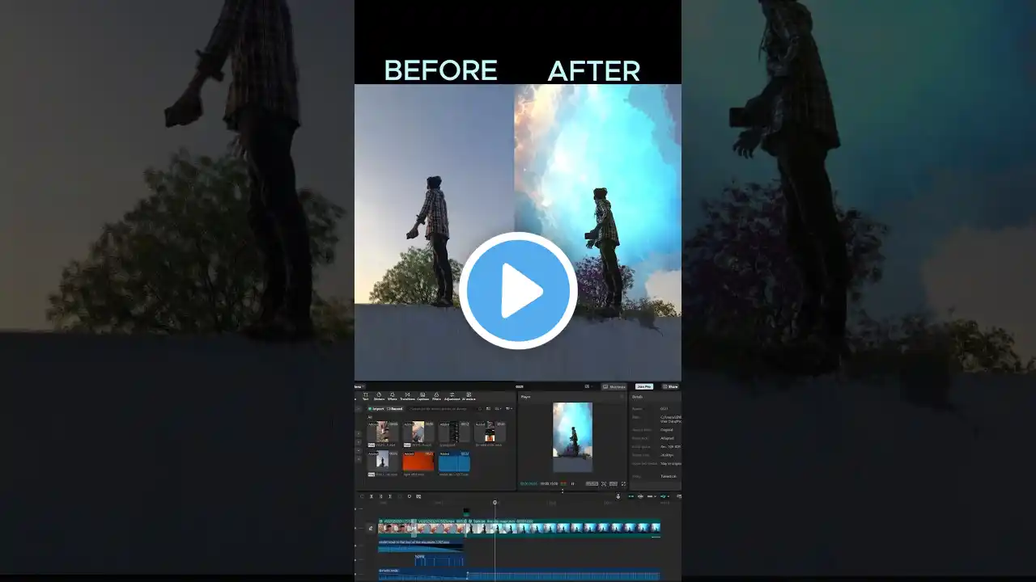The width and height of the screenshot is (1036, 582).
Task: Open the layout dropdown beside Shortcuts
Action: 588,386
